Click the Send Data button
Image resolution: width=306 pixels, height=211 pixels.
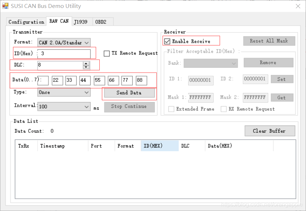coord(129,93)
